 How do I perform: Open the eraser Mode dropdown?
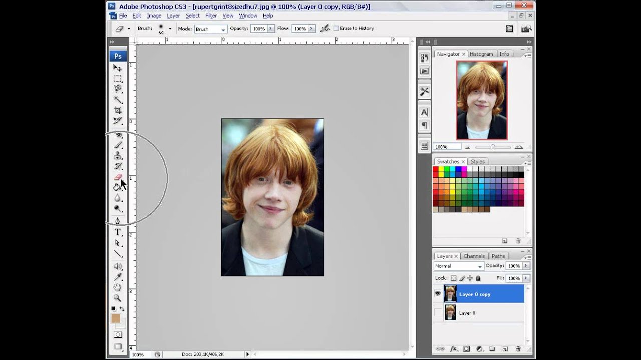(x=210, y=29)
